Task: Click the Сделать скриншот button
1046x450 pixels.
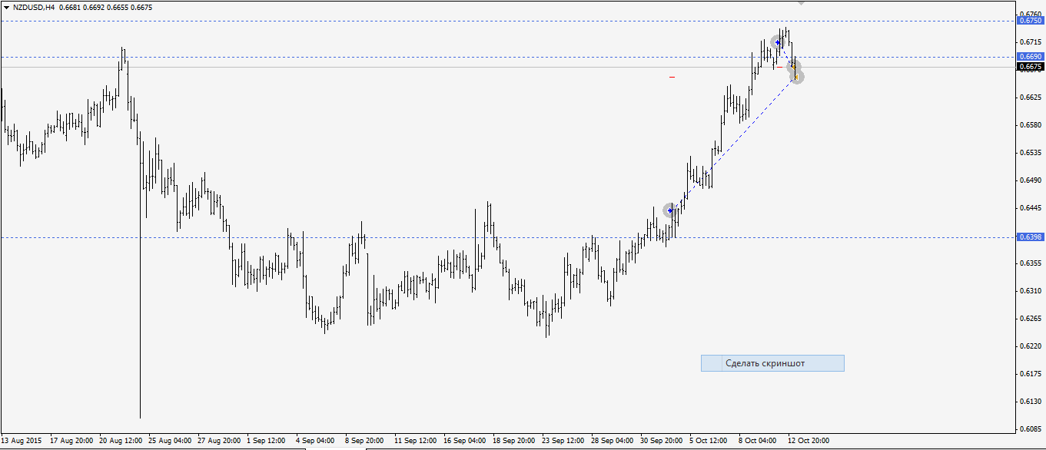Action: pos(772,363)
